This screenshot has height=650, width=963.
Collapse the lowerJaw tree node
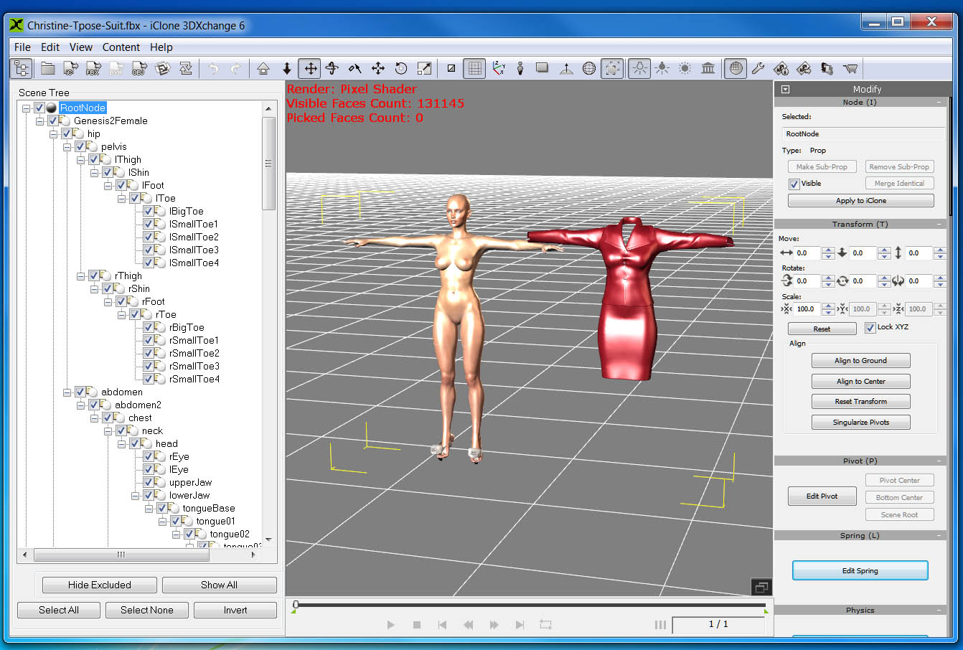click(135, 496)
